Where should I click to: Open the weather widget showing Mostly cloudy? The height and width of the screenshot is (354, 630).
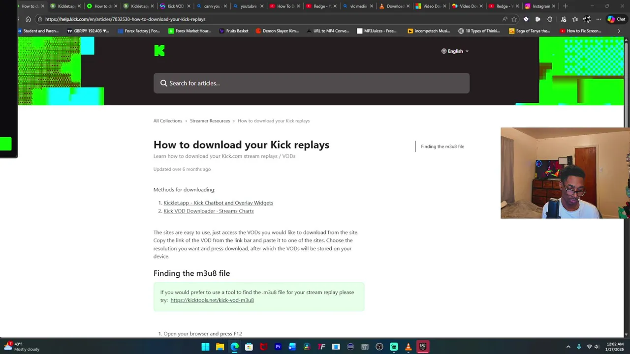coord(22,347)
